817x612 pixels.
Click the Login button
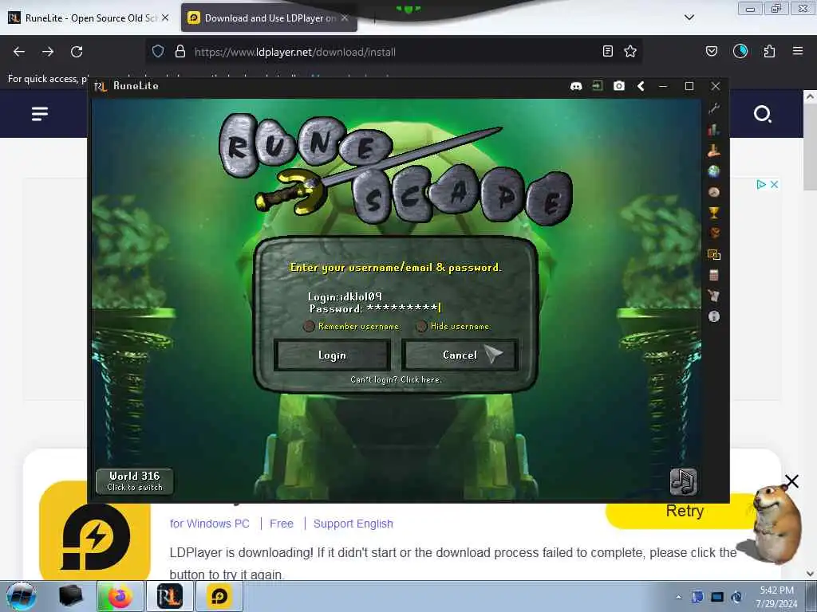(332, 355)
